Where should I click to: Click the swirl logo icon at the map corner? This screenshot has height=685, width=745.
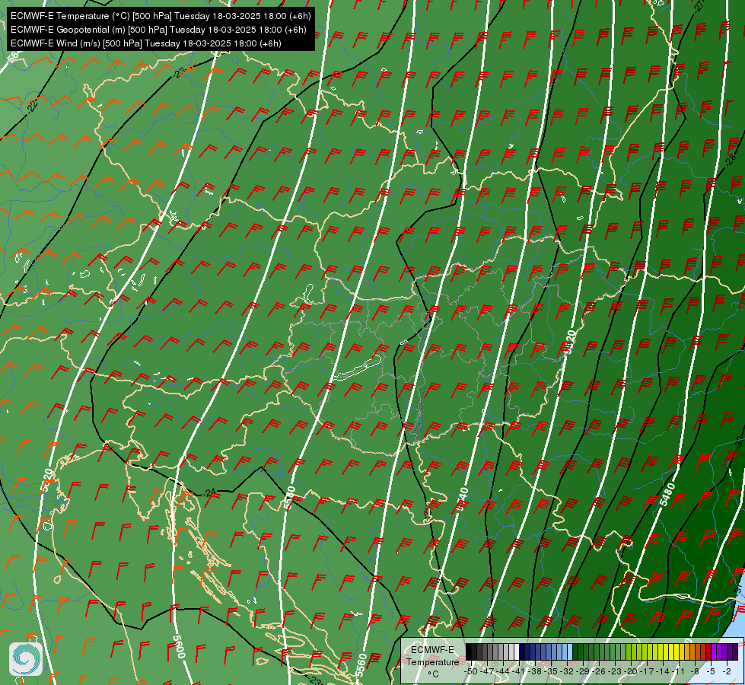click(x=26, y=659)
